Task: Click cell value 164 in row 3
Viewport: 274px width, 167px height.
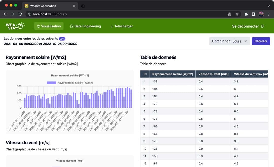Action: (155, 96)
